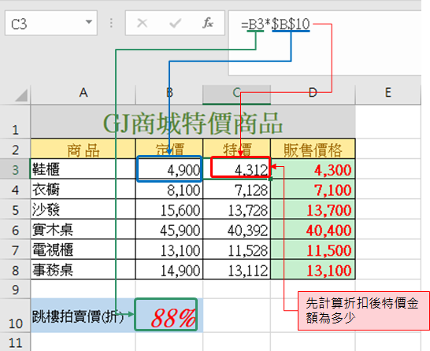The image size is (430, 351).
Task: Click the sale price cell 7,100
Action: (x=313, y=190)
